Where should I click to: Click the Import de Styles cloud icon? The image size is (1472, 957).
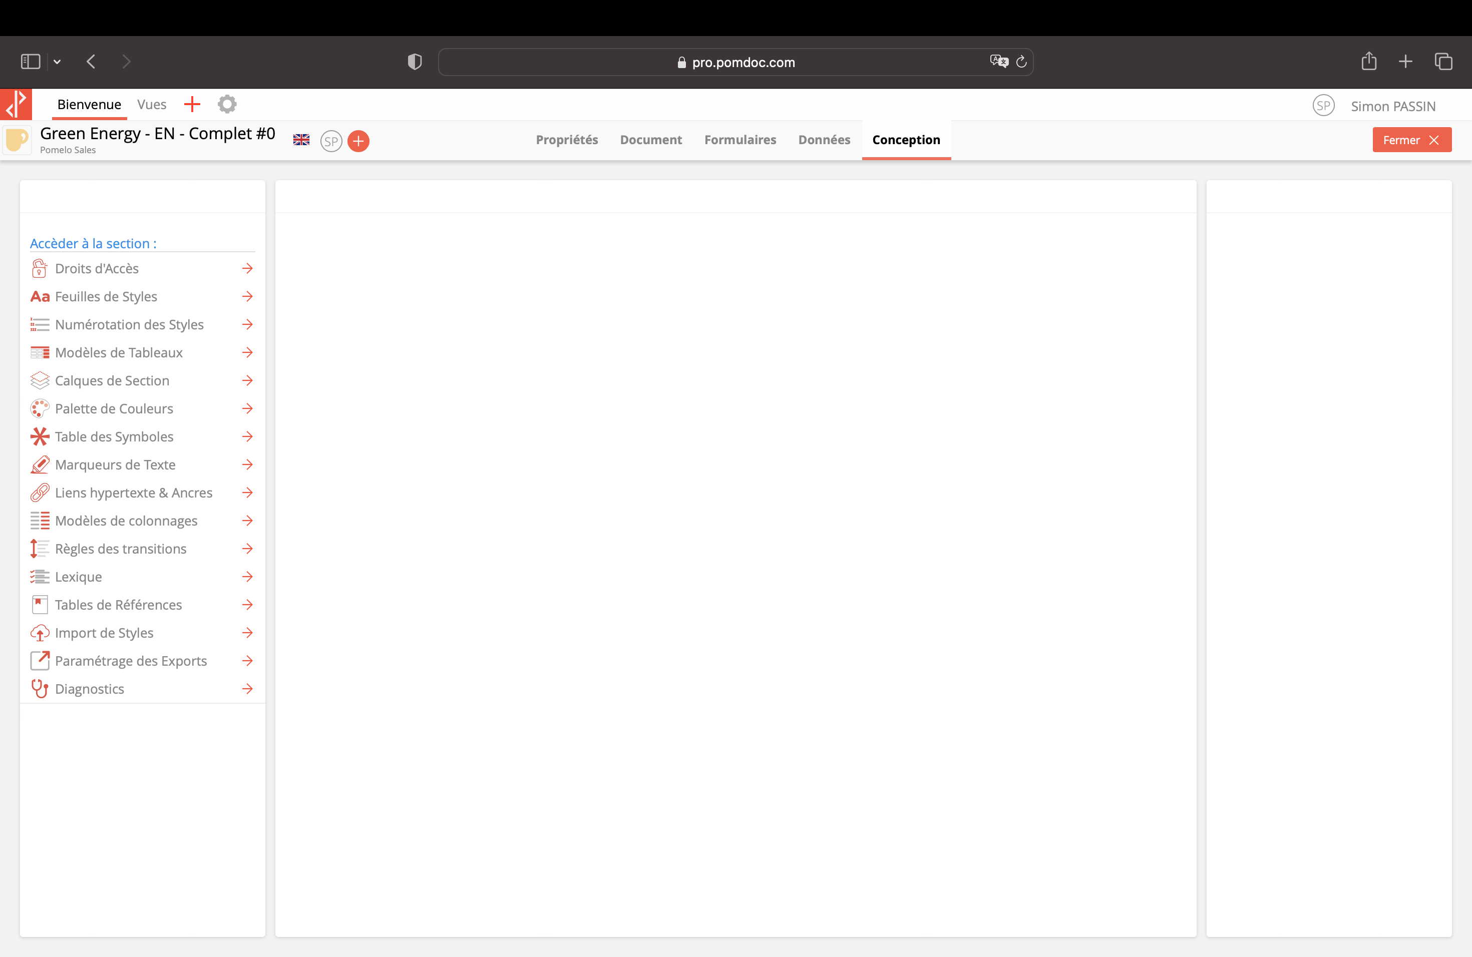pos(40,633)
